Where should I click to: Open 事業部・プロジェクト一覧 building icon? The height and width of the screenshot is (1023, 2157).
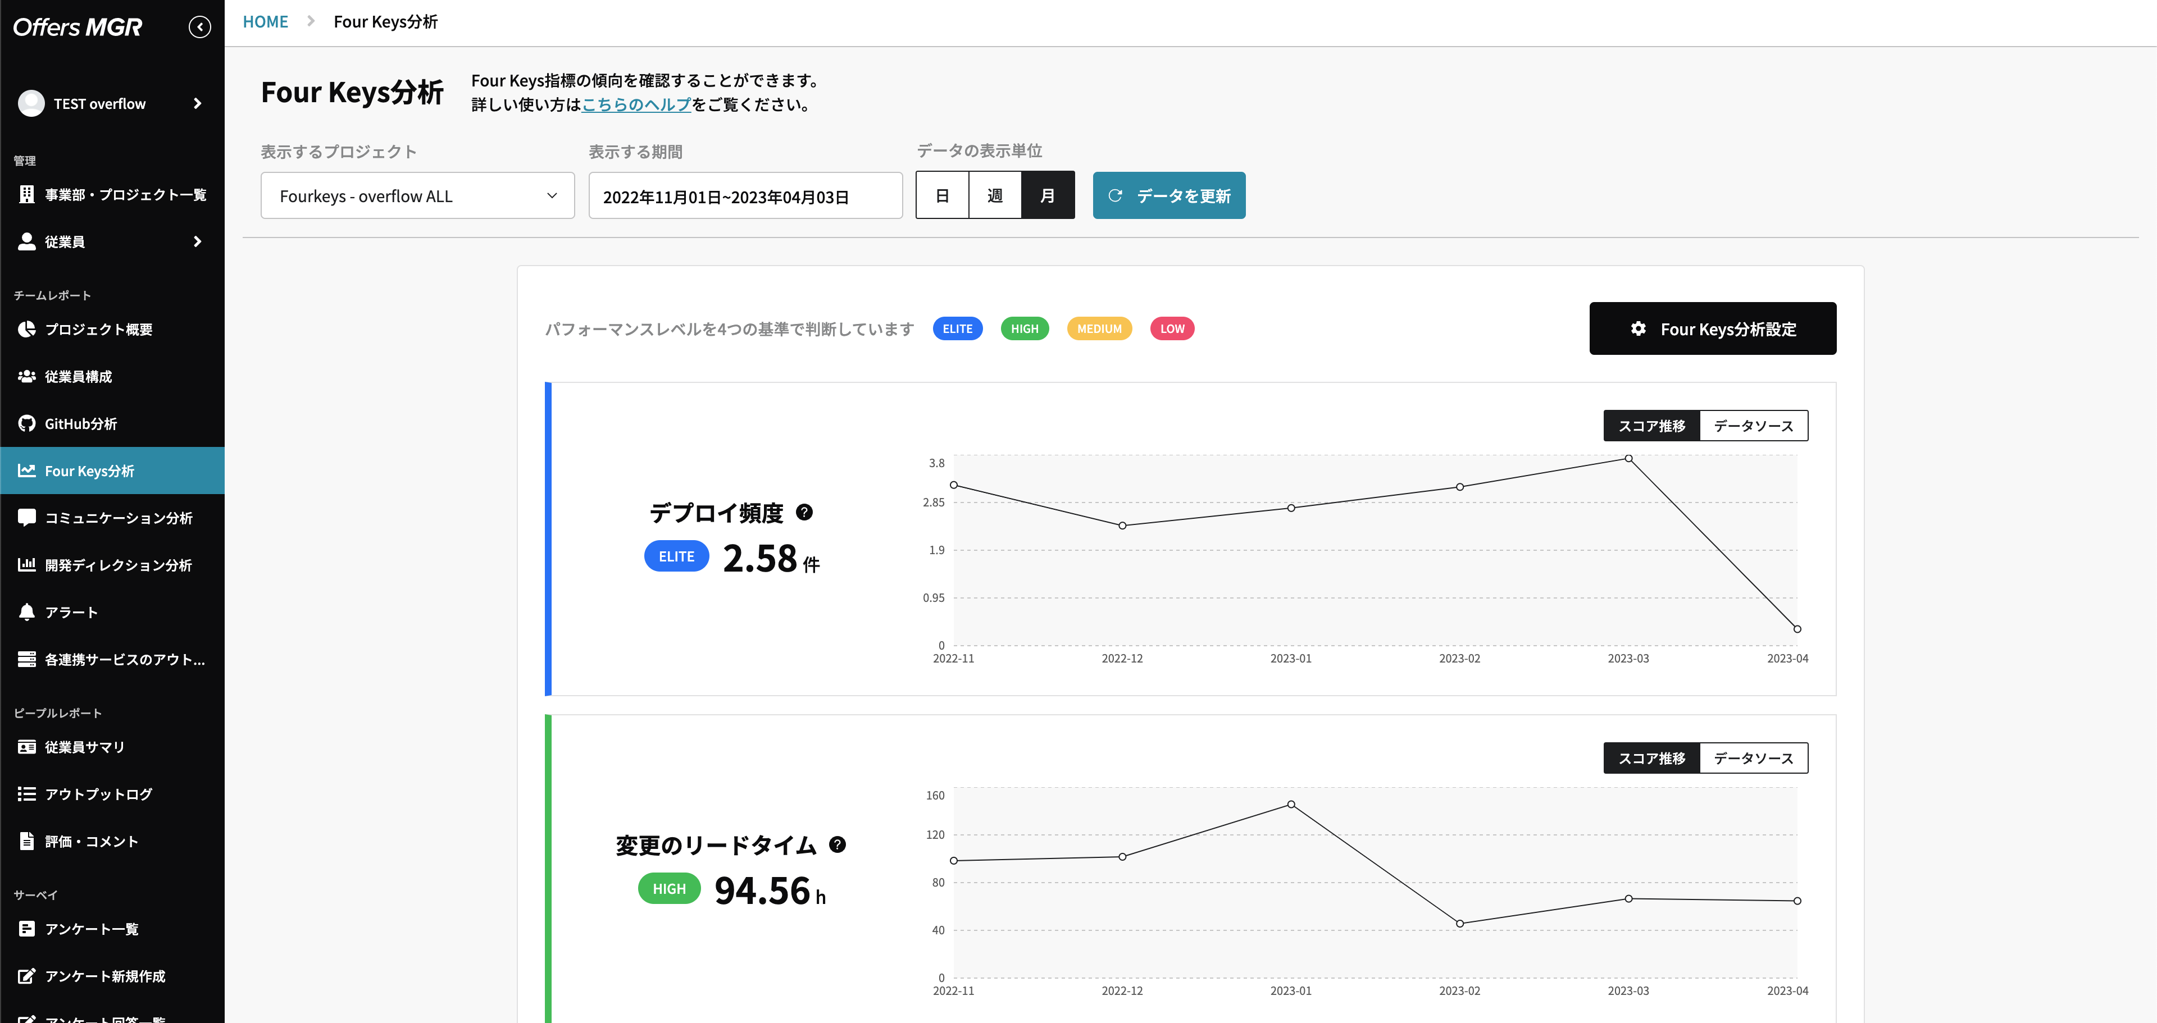[x=27, y=194]
